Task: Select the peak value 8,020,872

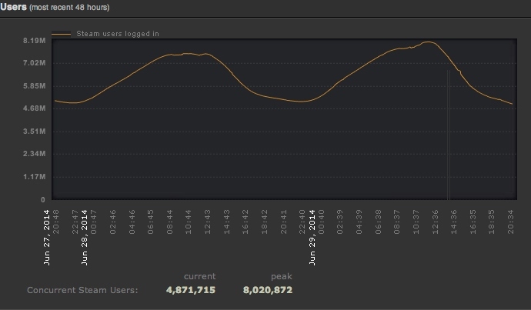Action: [268, 290]
